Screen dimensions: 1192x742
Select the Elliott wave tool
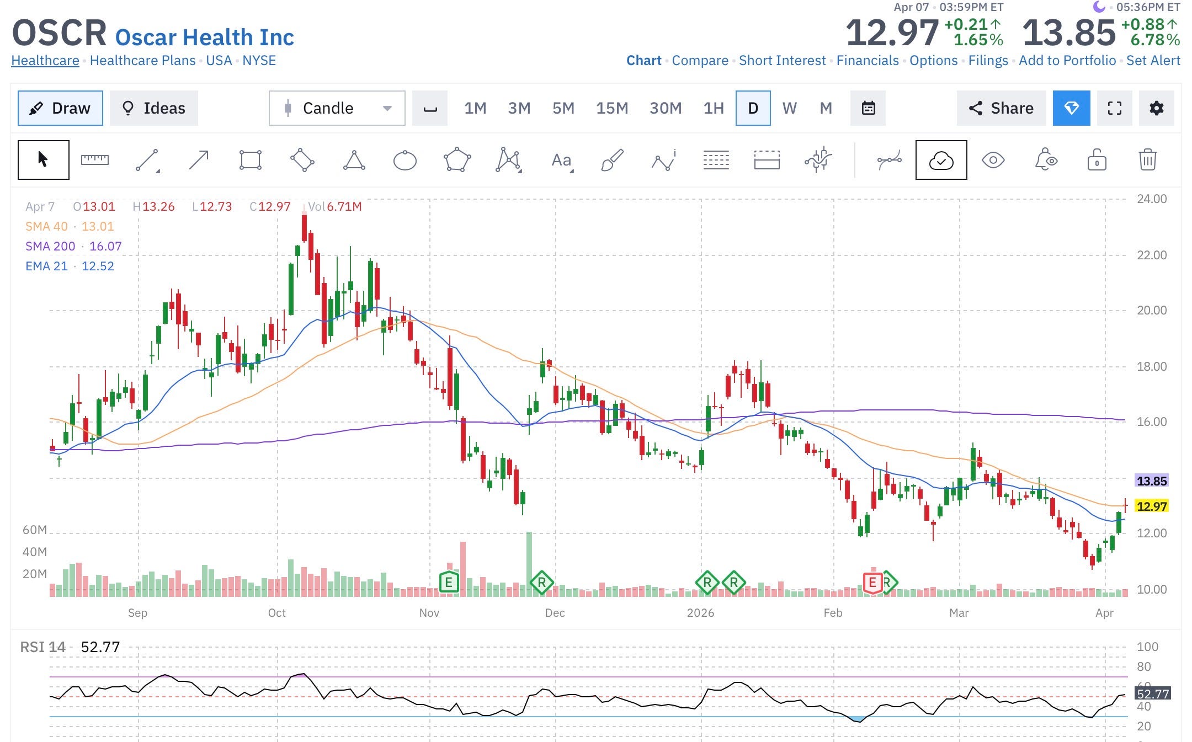[x=664, y=160]
